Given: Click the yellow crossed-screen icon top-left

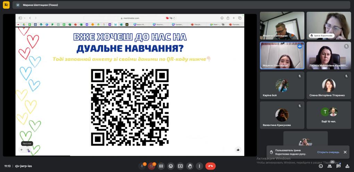Looking at the screenshot, I should [x=6, y=5].
